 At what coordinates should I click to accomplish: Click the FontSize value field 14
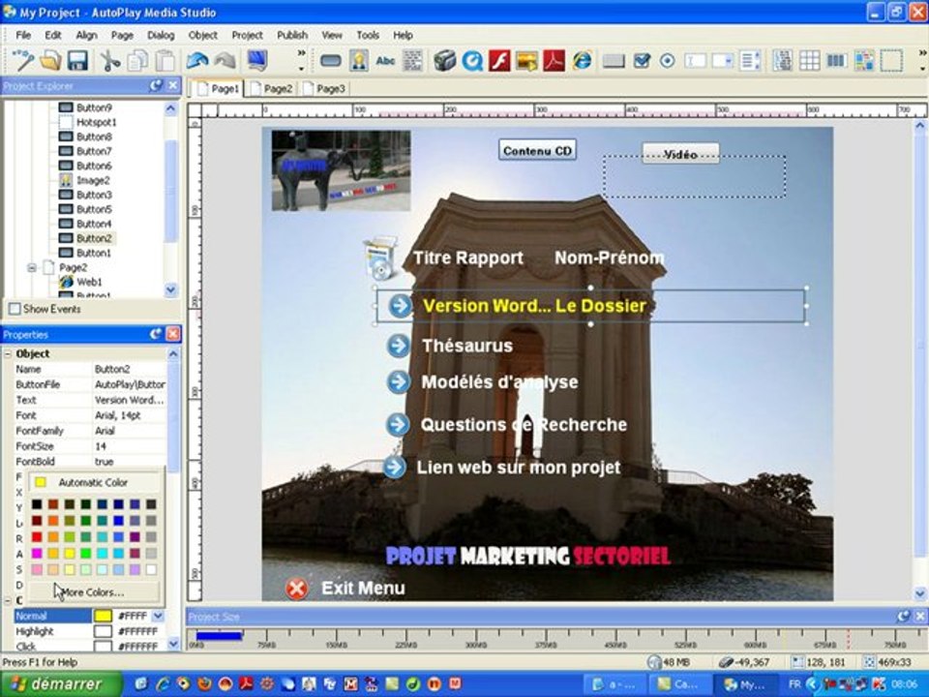(130, 446)
